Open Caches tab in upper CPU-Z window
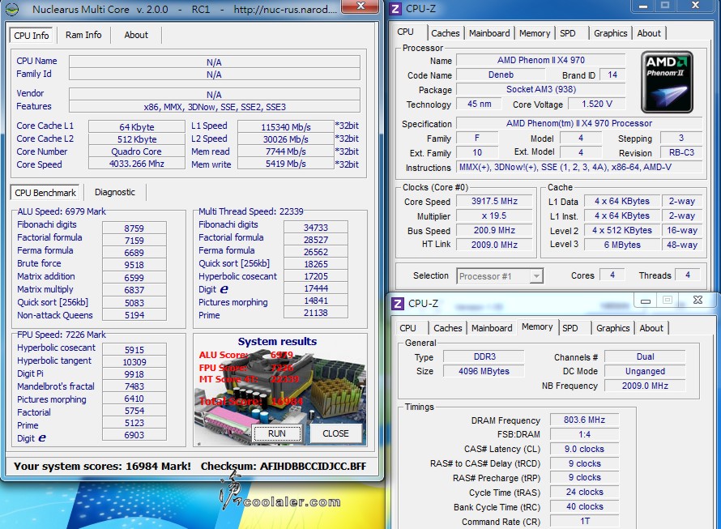The image size is (721, 529). (445, 33)
